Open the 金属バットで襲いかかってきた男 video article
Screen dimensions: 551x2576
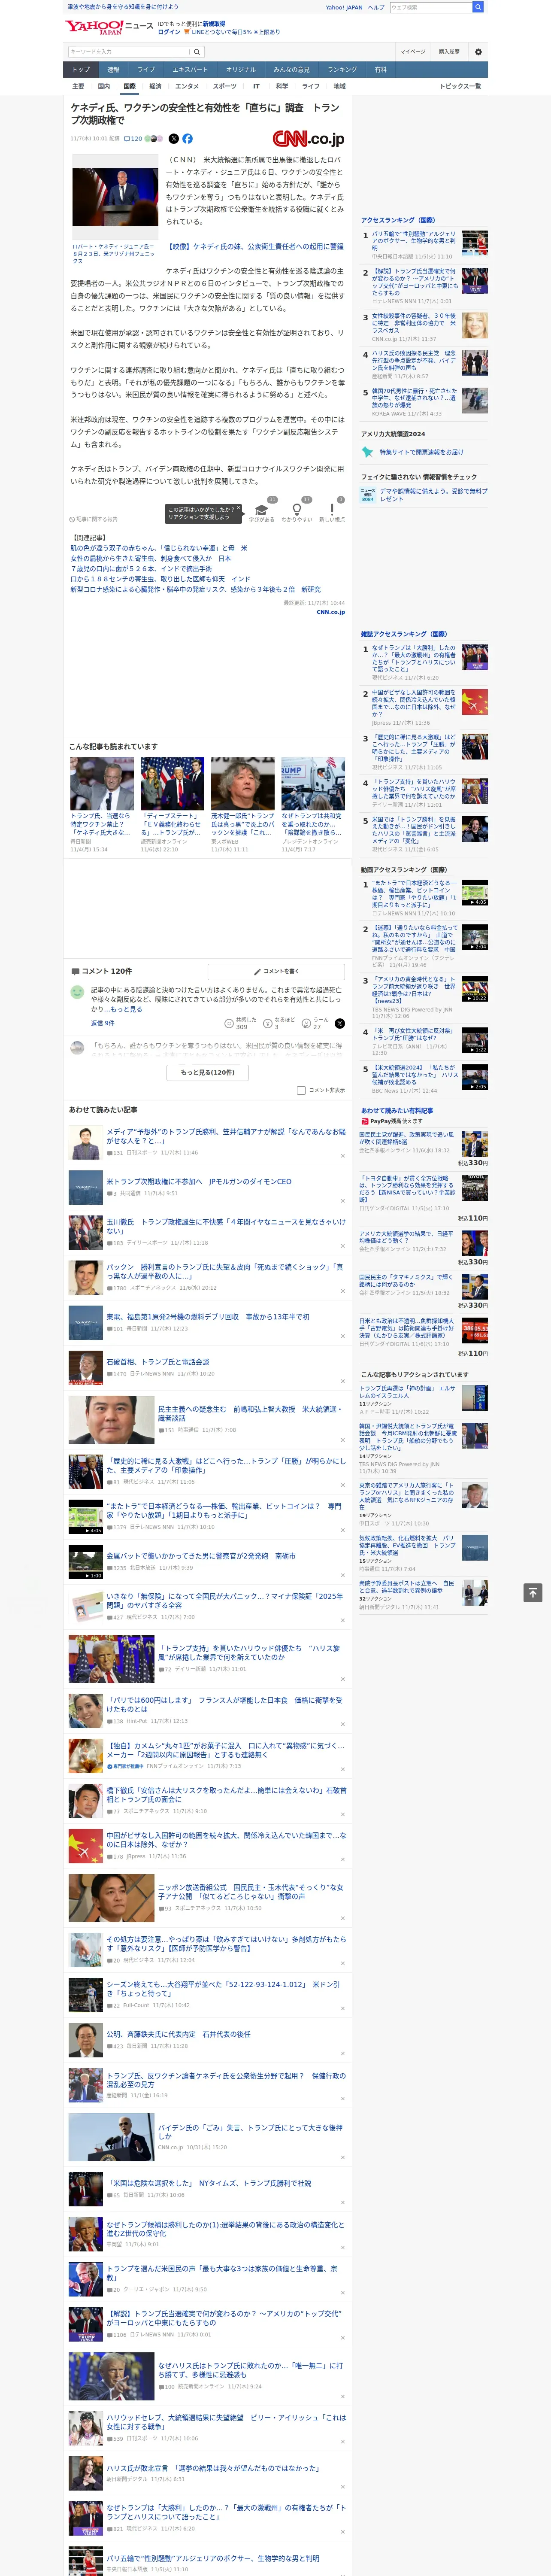(201, 1555)
